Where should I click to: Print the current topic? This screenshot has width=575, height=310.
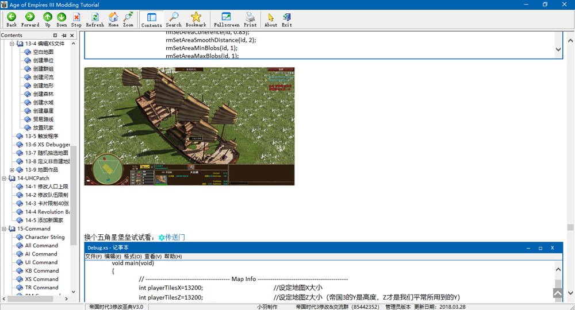(x=250, y=20)
